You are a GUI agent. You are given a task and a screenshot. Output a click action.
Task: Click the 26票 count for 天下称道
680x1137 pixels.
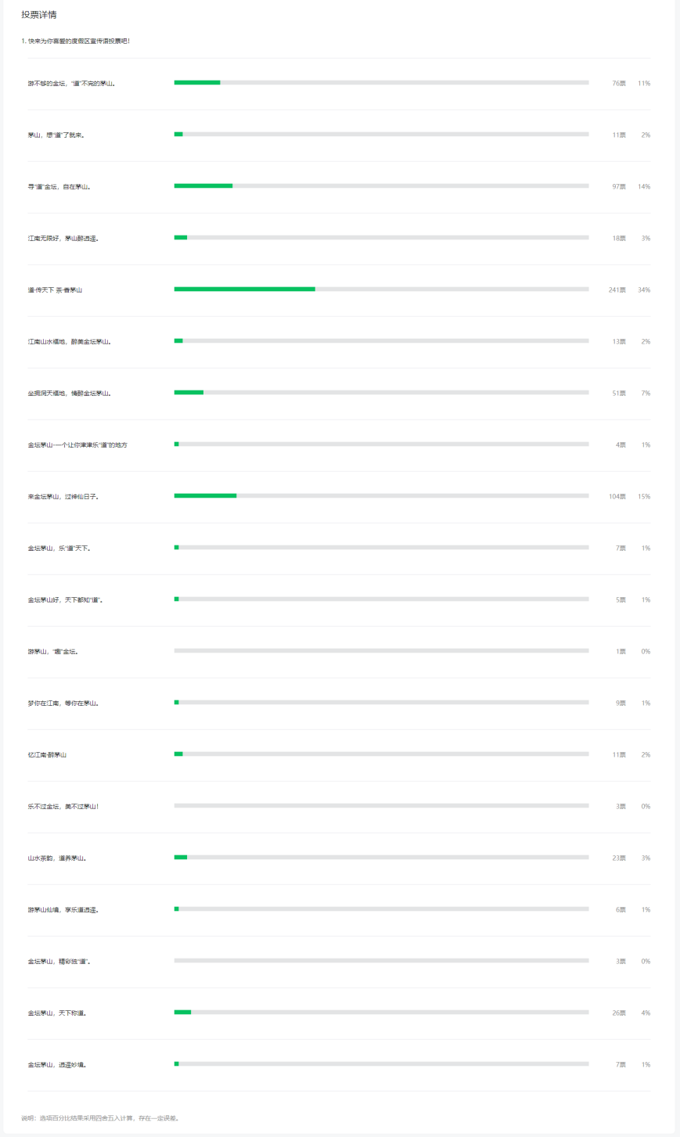[x=618, y=1013]
